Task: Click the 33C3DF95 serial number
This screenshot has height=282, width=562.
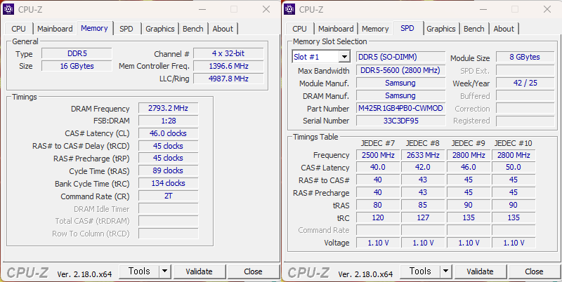Action: pyautogui.click(x=400, y=121)
